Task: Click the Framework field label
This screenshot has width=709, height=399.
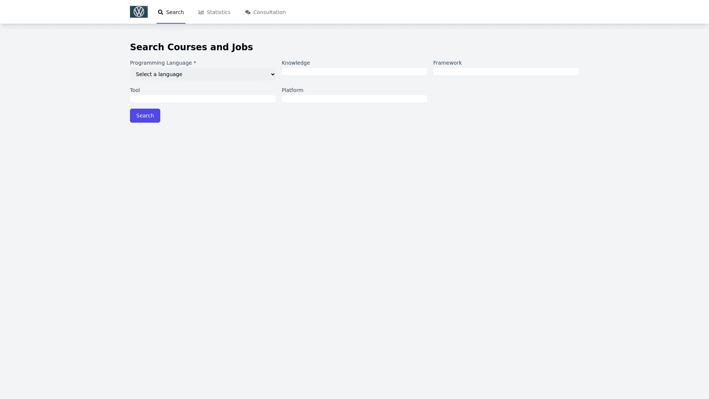Action: [447, 63]
